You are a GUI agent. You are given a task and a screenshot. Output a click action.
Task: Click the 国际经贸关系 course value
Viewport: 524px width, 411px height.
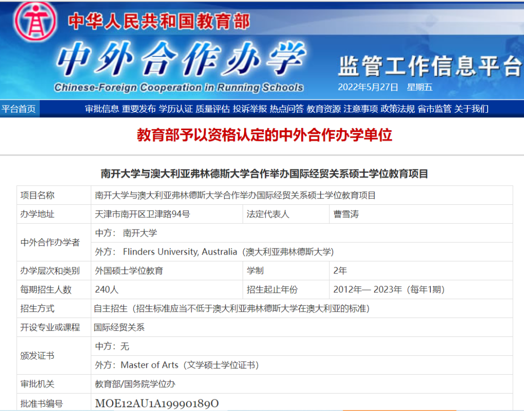(x=119, y=327)
